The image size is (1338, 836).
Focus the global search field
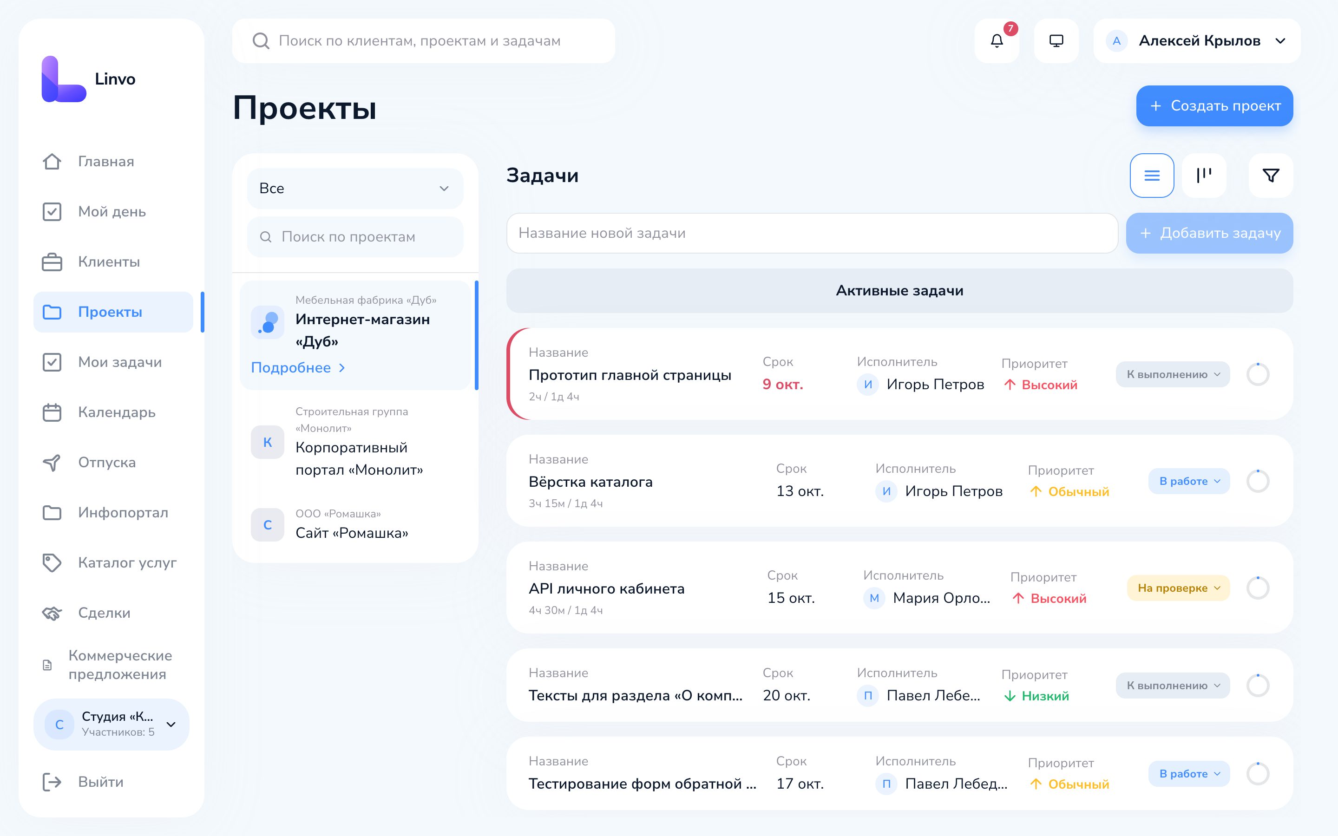pyautogui.click(x=424, y=41)
